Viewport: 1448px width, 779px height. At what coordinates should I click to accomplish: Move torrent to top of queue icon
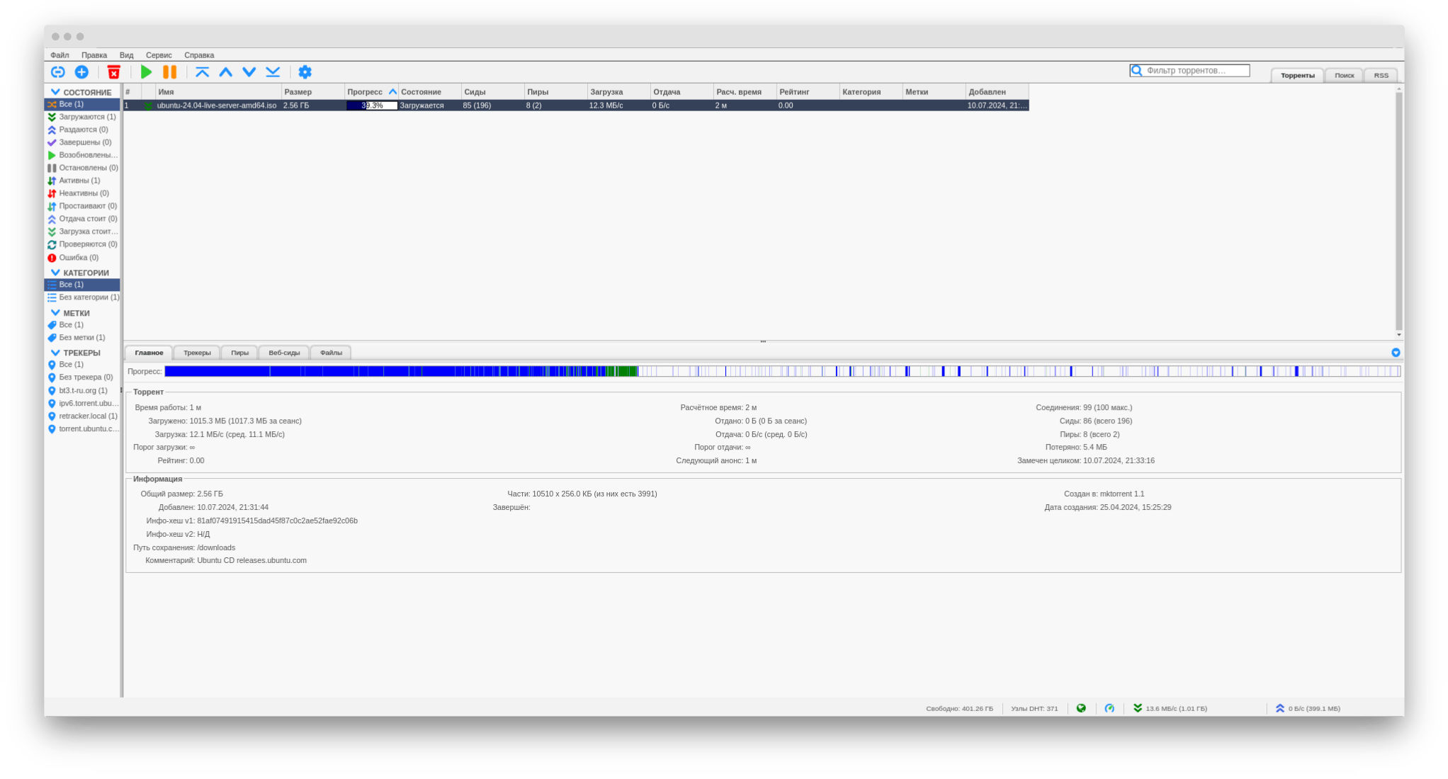point(202,72)
